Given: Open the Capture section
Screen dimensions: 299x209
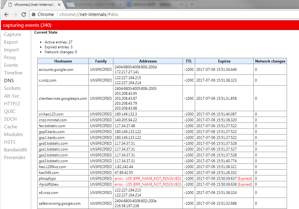Looking at the screenshot, I should coord(13,34).
